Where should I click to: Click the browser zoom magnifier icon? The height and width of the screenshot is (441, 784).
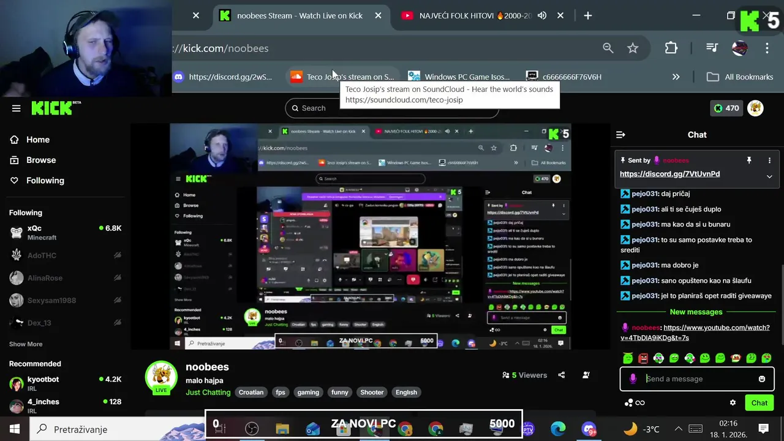pos(608,48)
